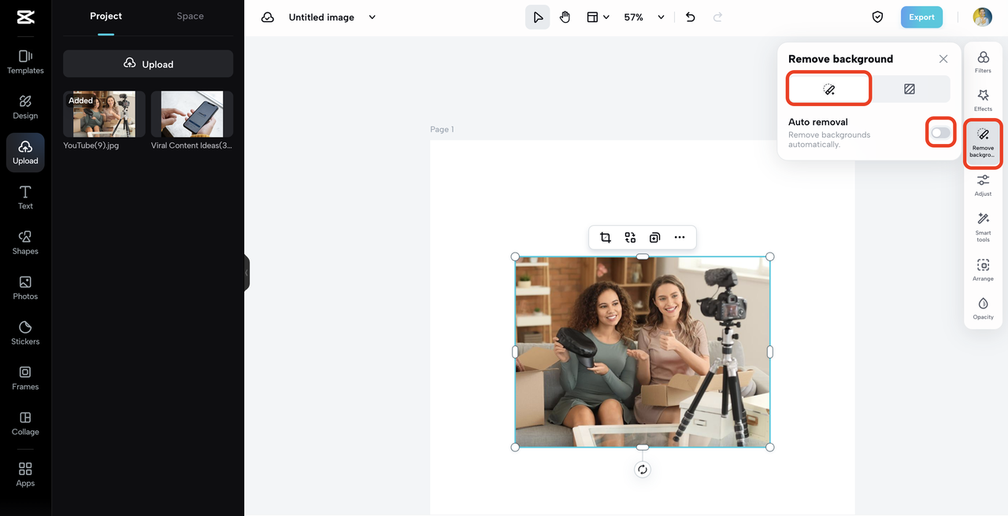The image size is (1008, 516).
Task: Undo the last action
Action: click(x=691, y=17)
